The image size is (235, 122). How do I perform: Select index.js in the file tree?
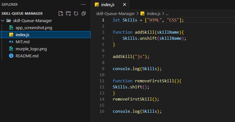[45, 35]
